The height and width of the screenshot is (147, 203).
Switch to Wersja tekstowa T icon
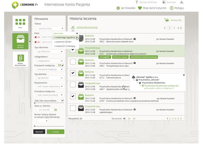tap(137, 2)
